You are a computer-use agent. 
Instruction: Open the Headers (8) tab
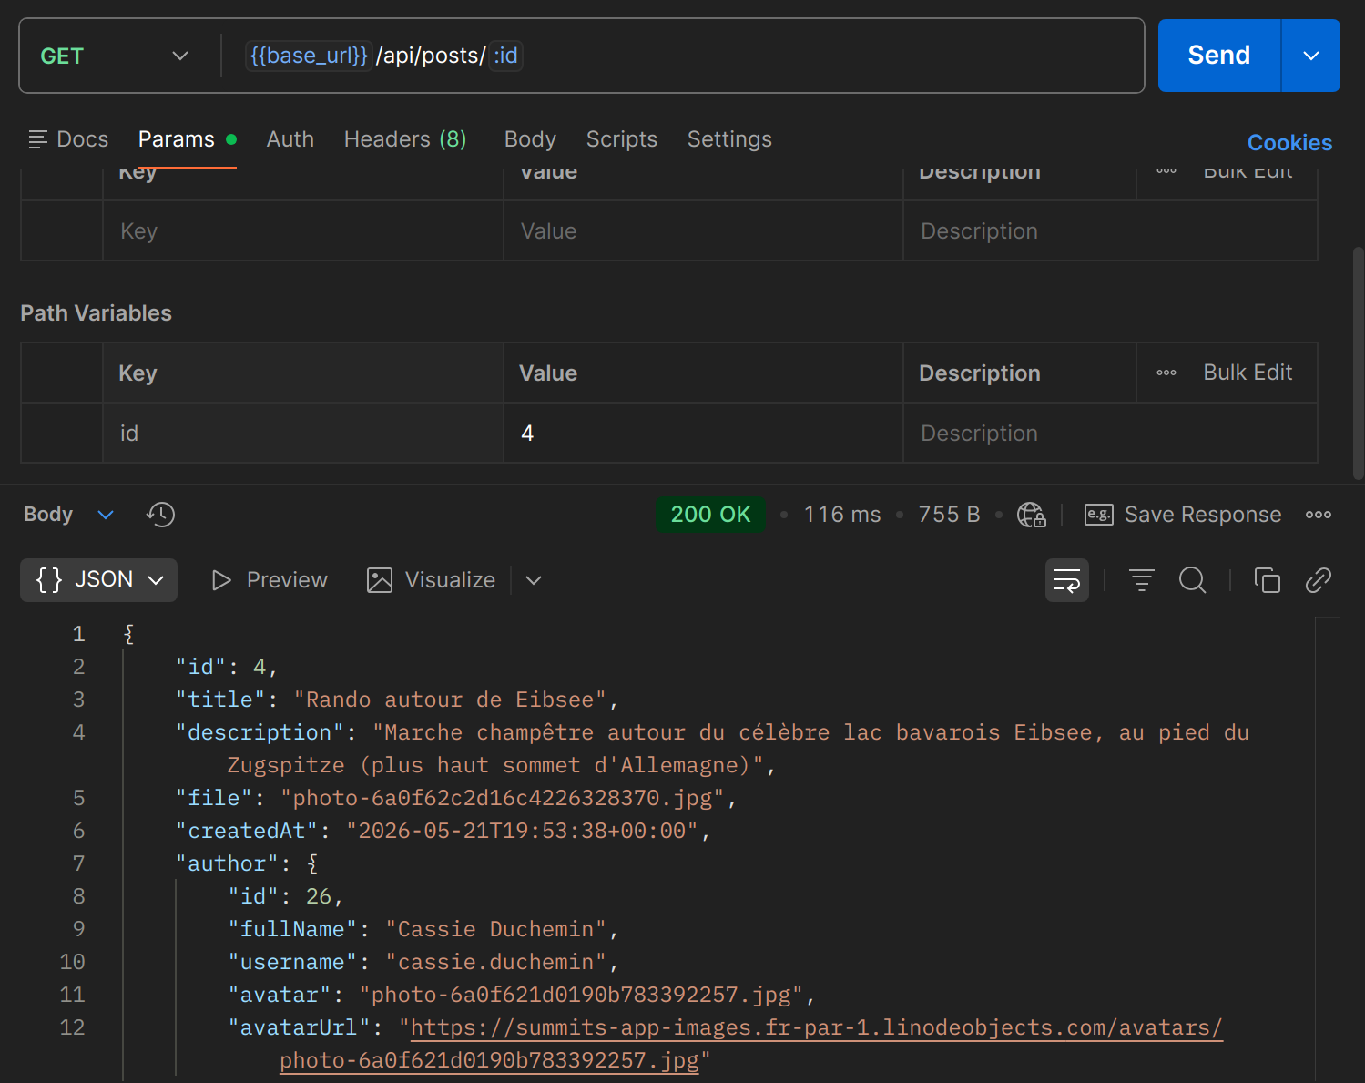click(405, 139)
